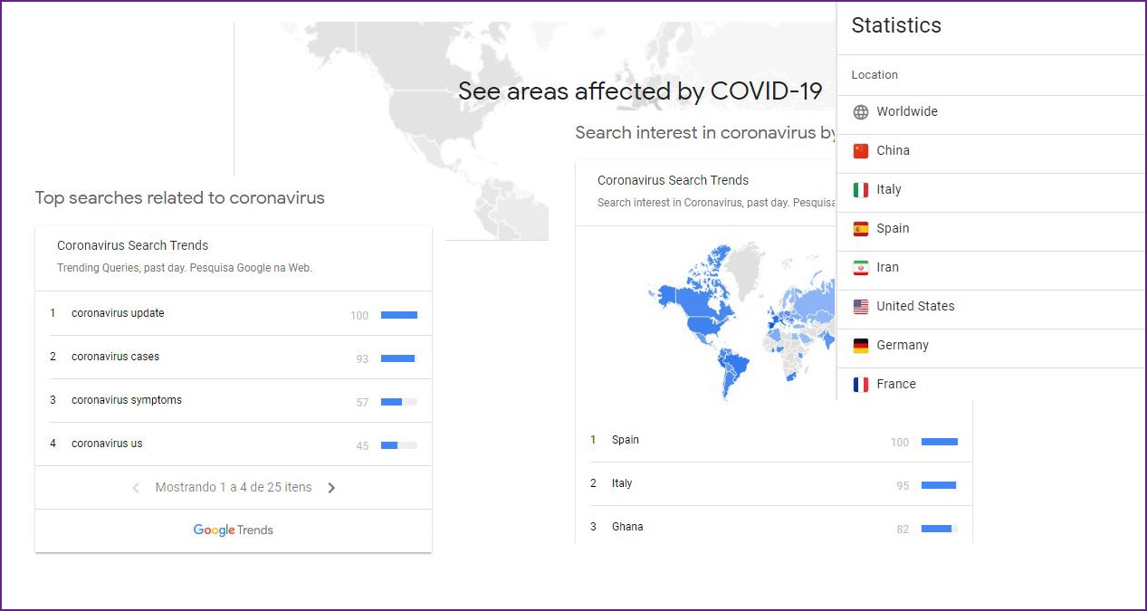
Task: Click the Worldwide globe icon
Action: click(861, 112)
